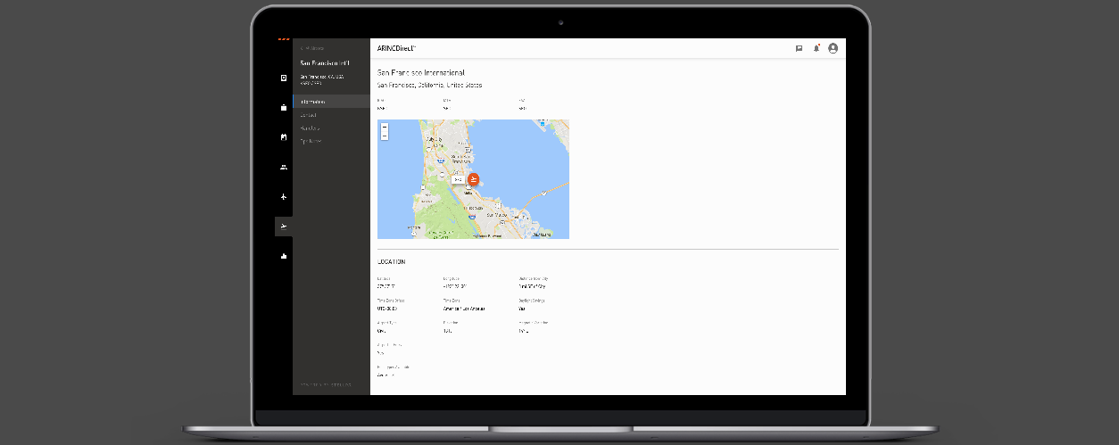
Task: Open notifications via the bell icon
Action: [x=816, y=48]
